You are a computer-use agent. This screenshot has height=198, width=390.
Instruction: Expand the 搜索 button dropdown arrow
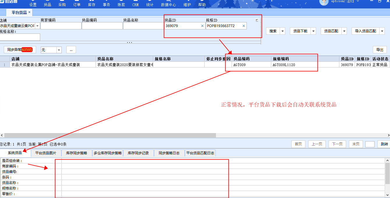point(283,31)
